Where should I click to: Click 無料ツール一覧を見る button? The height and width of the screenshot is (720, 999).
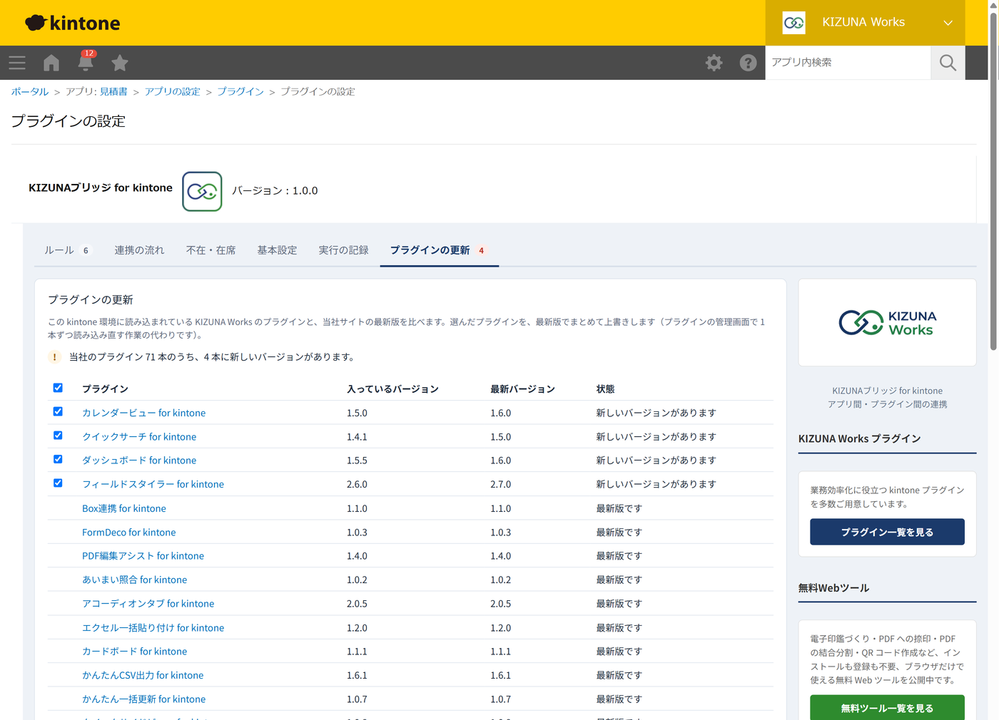887,707
